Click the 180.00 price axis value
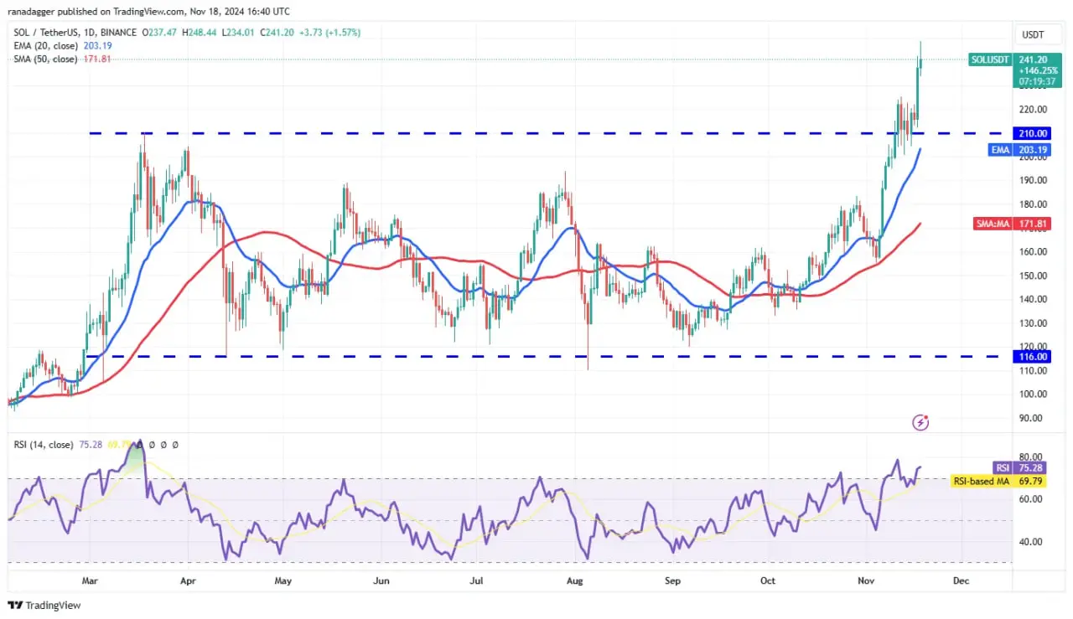 pos(1031,204)
